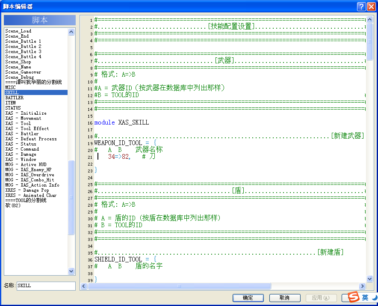
Task: Click script list scroll up arrow
Action: pos(71,32)
